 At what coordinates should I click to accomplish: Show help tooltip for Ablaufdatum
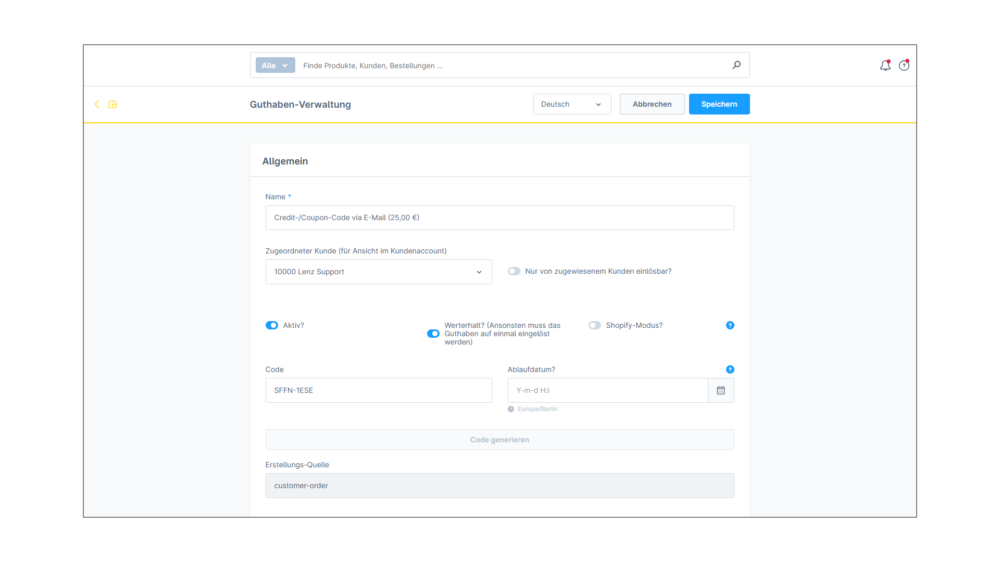point(730,369)
